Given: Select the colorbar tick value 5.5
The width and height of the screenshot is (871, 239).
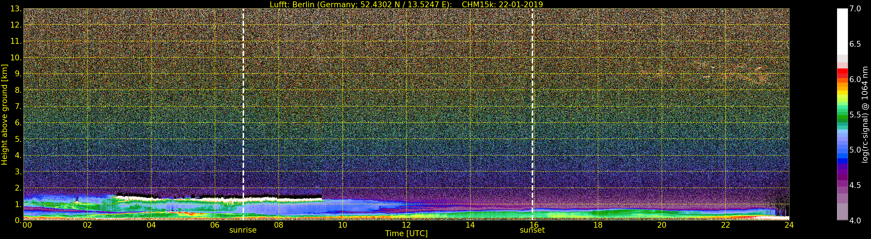Looking at the screenshot, I should (855, 115).
